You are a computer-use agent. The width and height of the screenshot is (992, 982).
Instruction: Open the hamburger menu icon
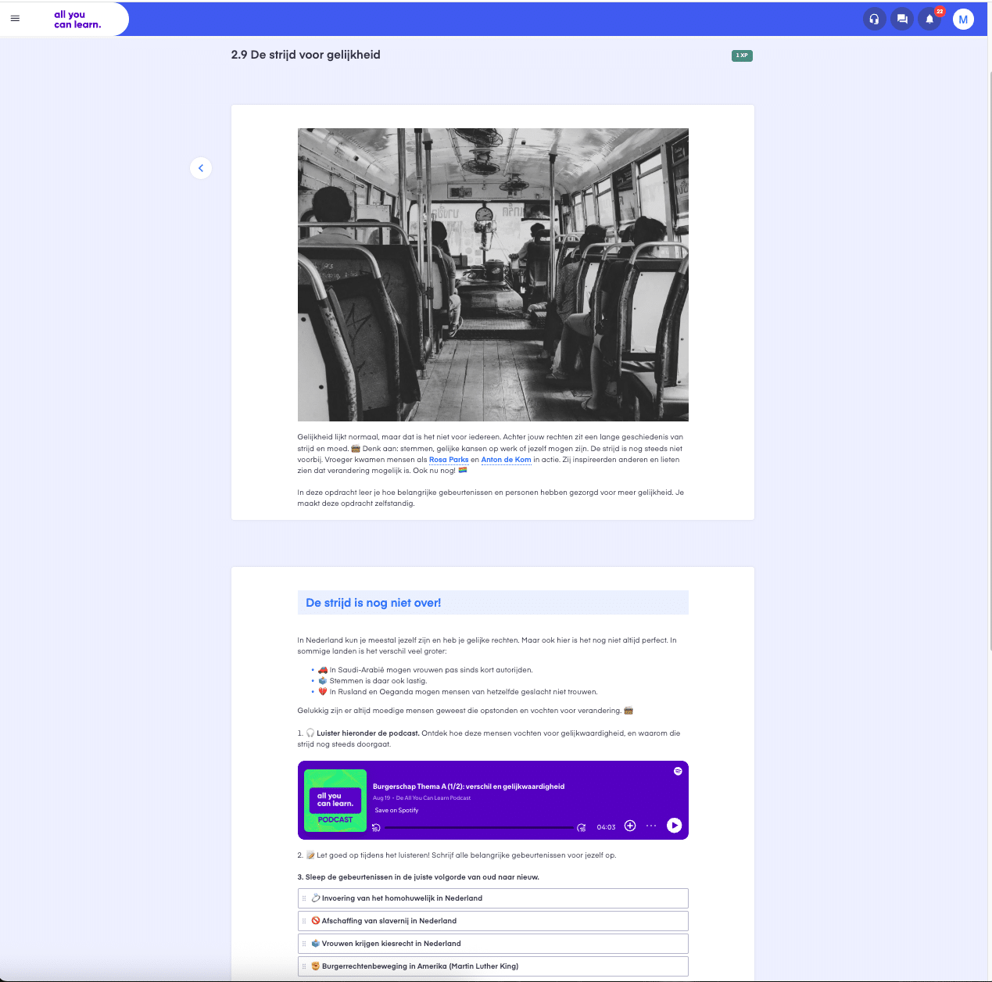[15, 18]
